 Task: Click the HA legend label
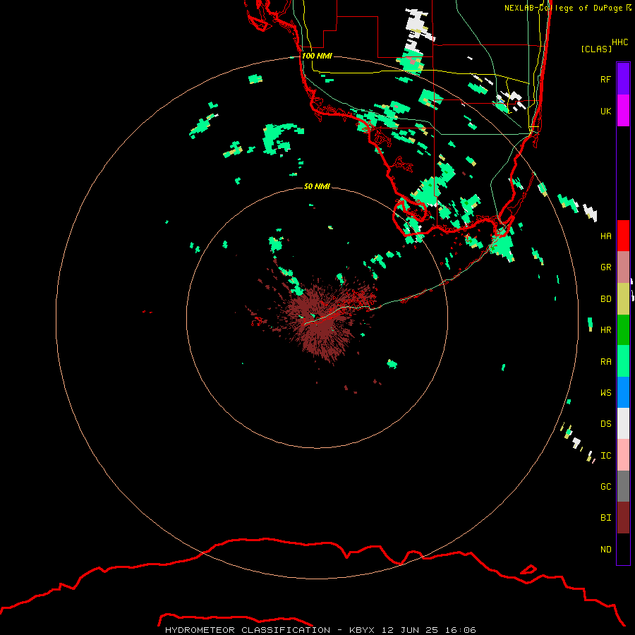pyautogui.click(x=605, y=236)
